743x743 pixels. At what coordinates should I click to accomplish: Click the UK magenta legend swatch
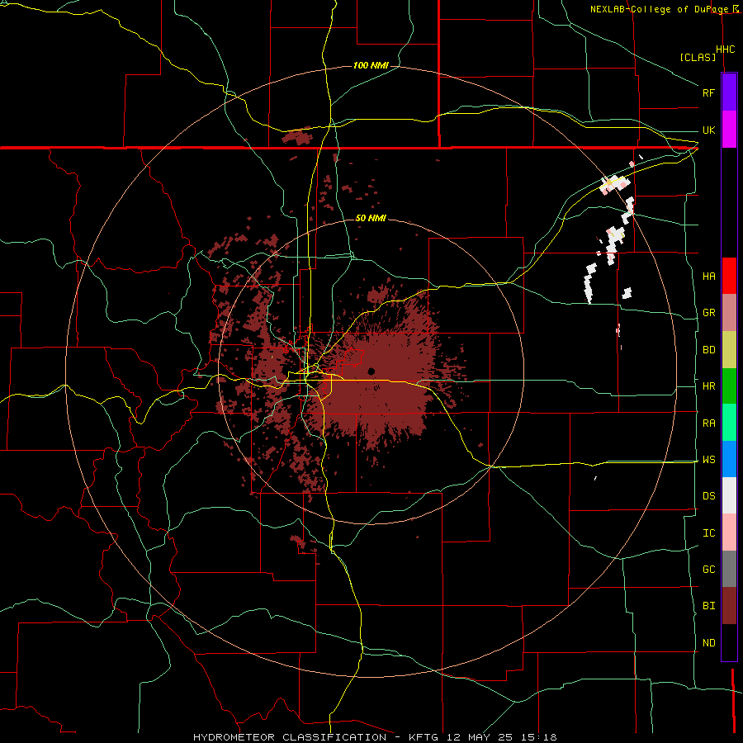[729, 130]
